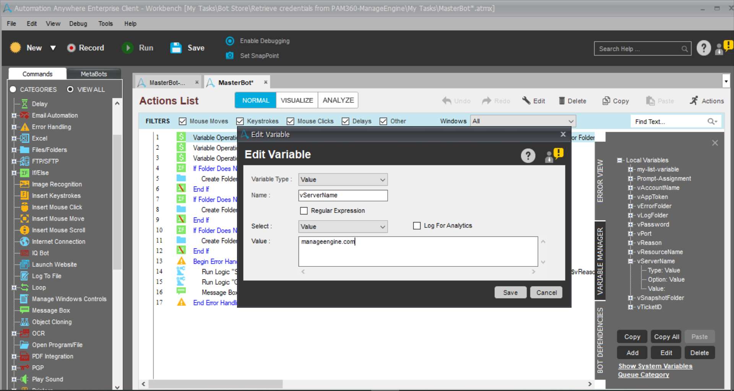The height and width of the screenshot is (391, 734).
Task: Select the Launch Website command icon
Action: 24,264
